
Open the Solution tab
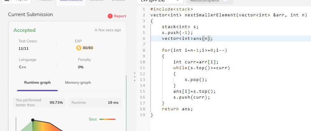tap(97, 1)
